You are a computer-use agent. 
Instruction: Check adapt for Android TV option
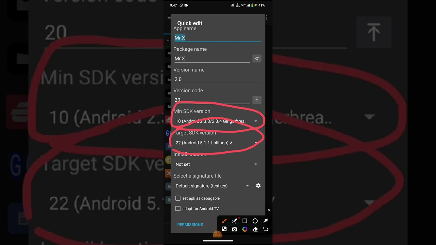pos(178,209)
